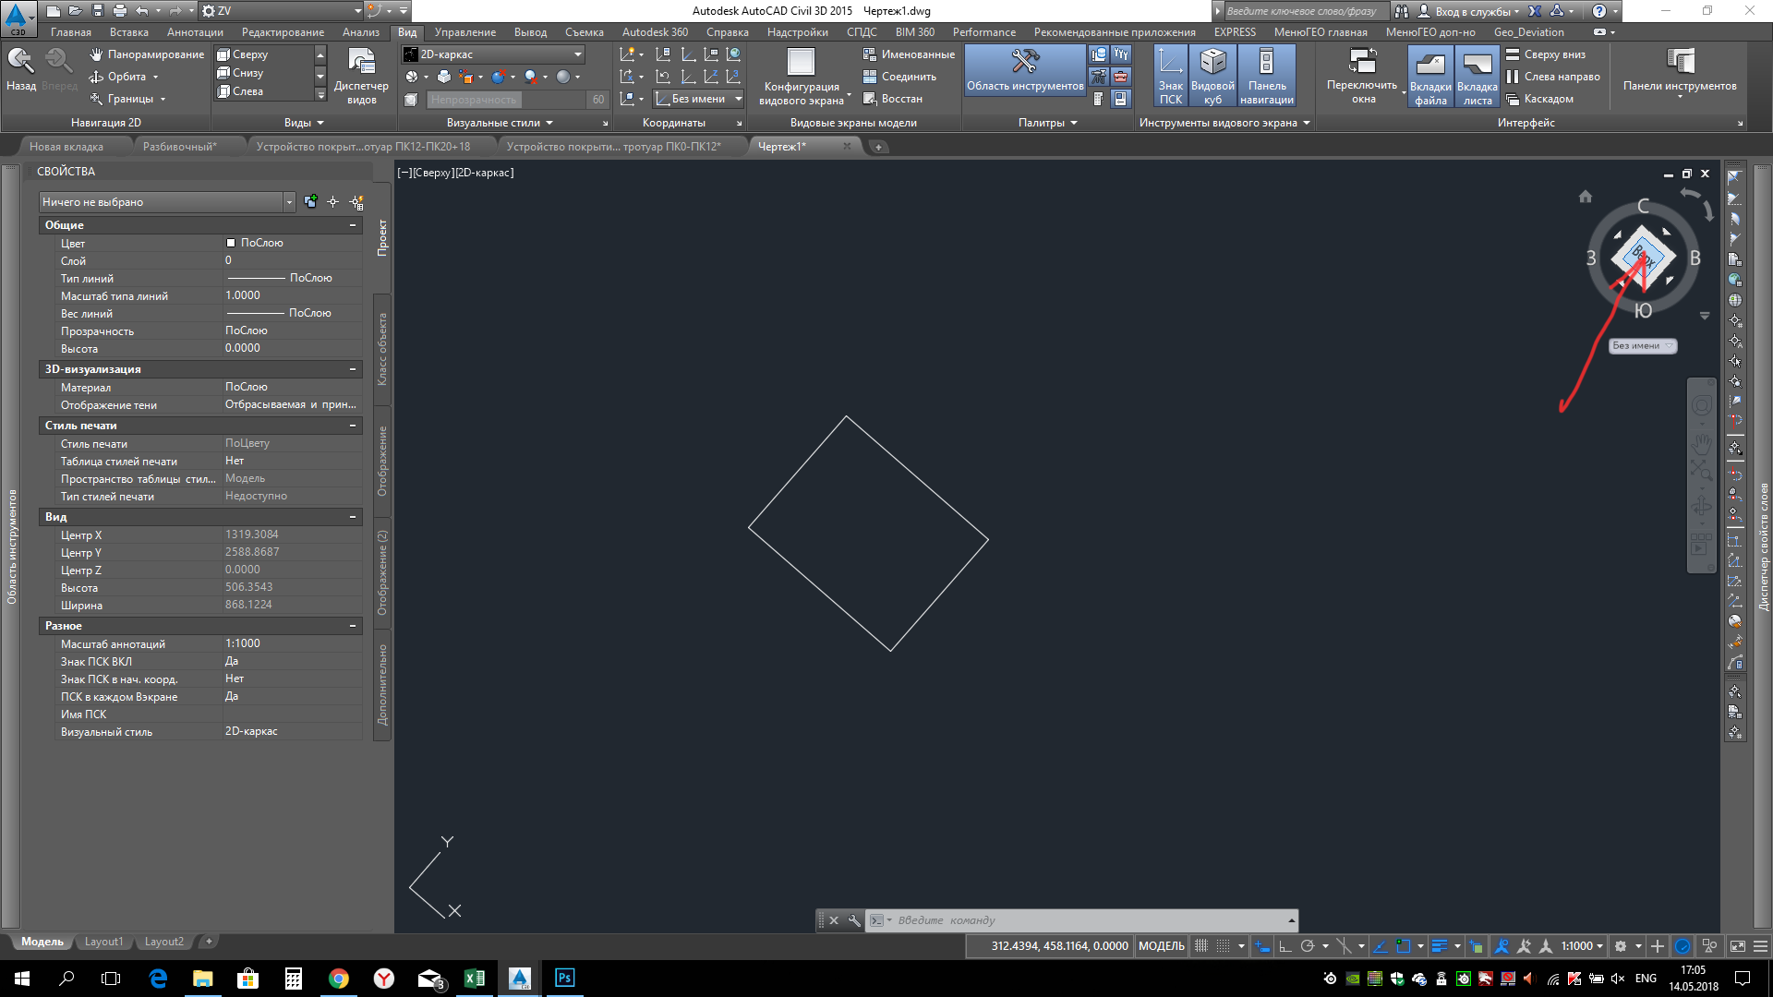Viewport: 1773px width, 997px height.
Task: Toggle grid display in status bar
Action: [1200, 946]
